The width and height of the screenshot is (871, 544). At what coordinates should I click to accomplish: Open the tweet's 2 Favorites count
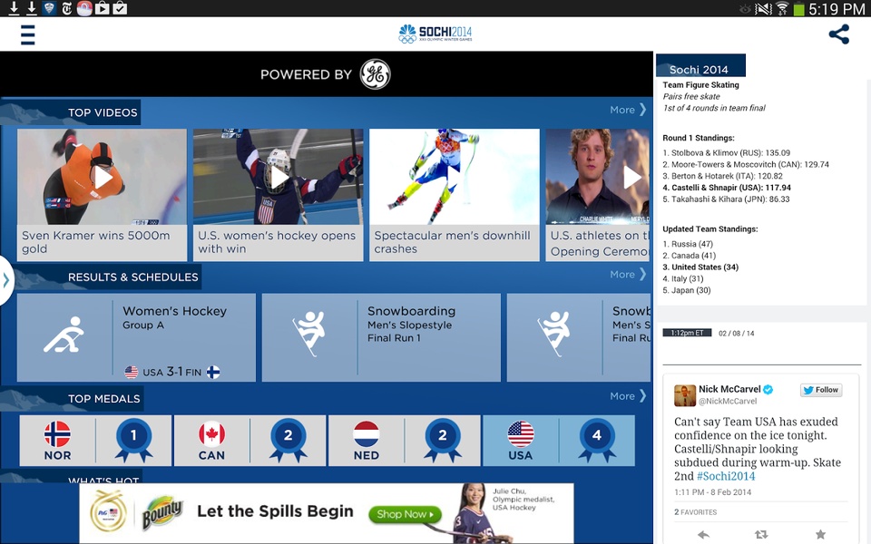[x=696, y=511]
